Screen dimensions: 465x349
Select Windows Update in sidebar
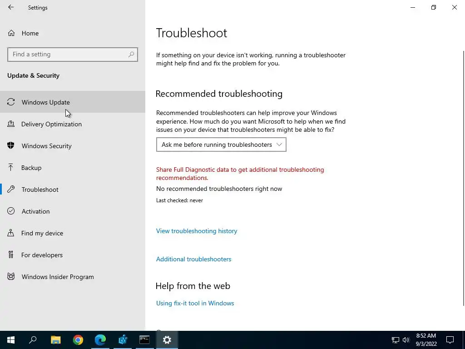(73, 102)
